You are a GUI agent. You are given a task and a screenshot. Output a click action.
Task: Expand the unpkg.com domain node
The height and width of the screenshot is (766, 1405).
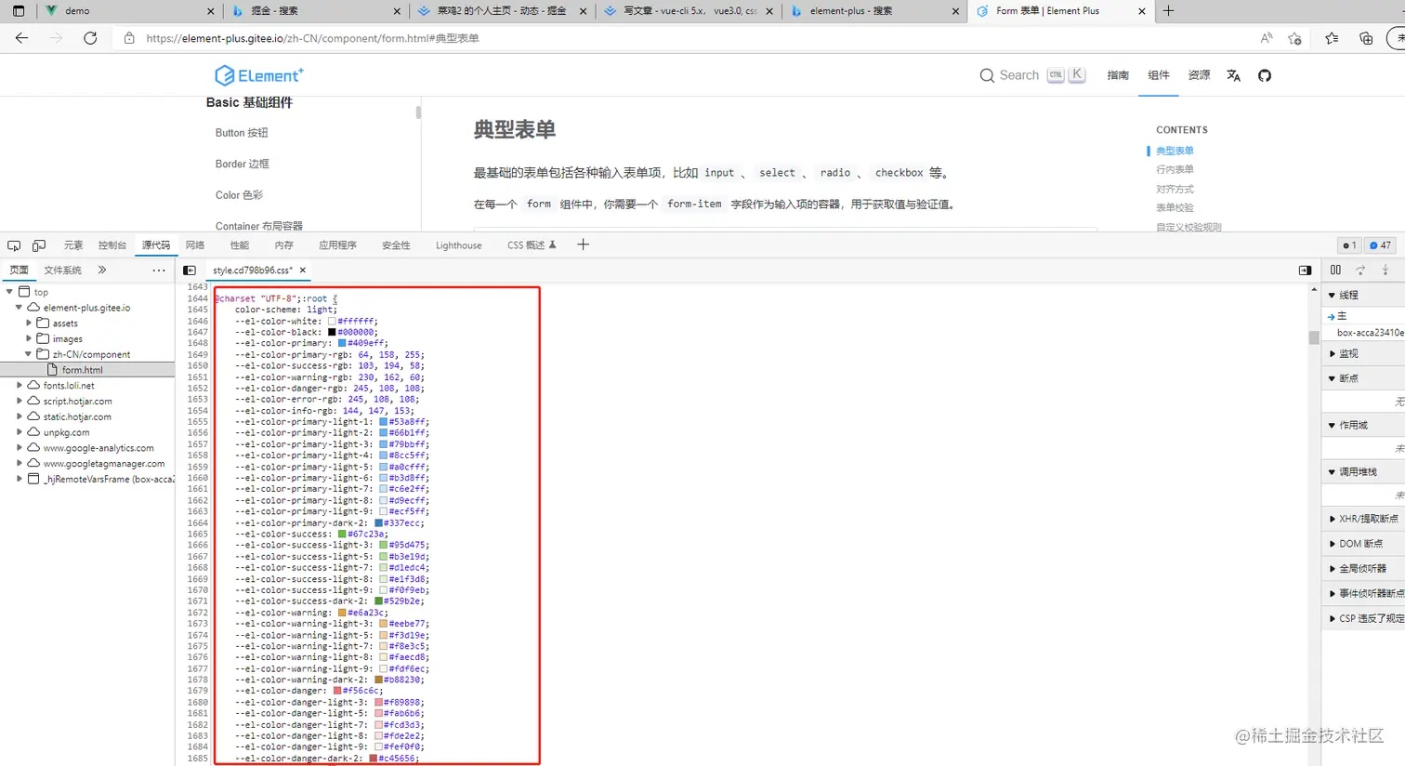pyautogui.click(x=19, y=432)
